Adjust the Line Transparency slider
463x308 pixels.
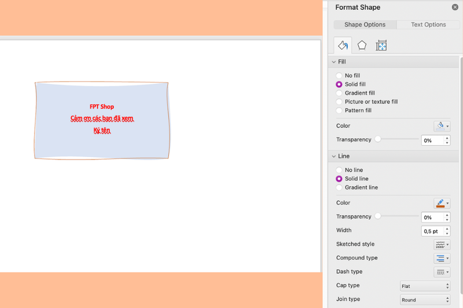coord(378,216)
